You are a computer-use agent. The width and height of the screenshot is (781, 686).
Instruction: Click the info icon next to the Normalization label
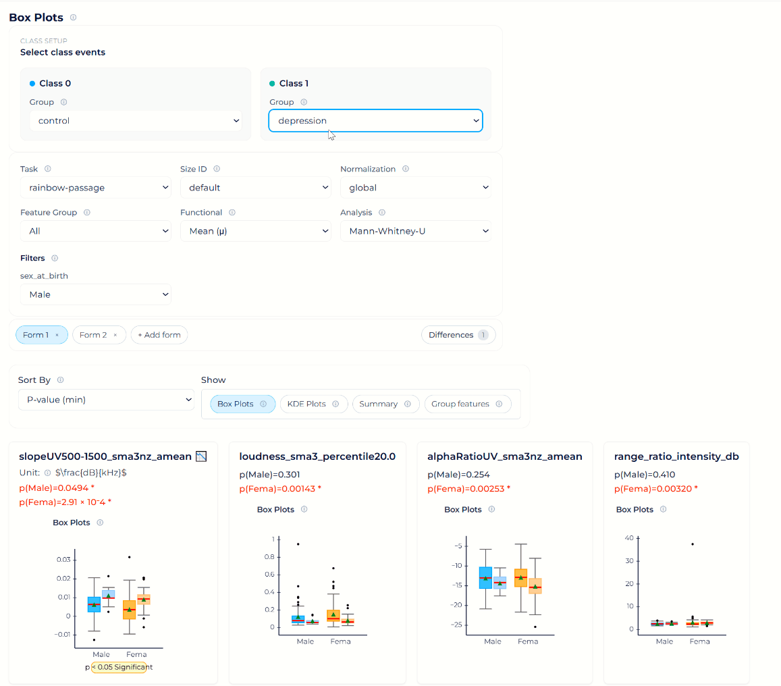[404, 169]
